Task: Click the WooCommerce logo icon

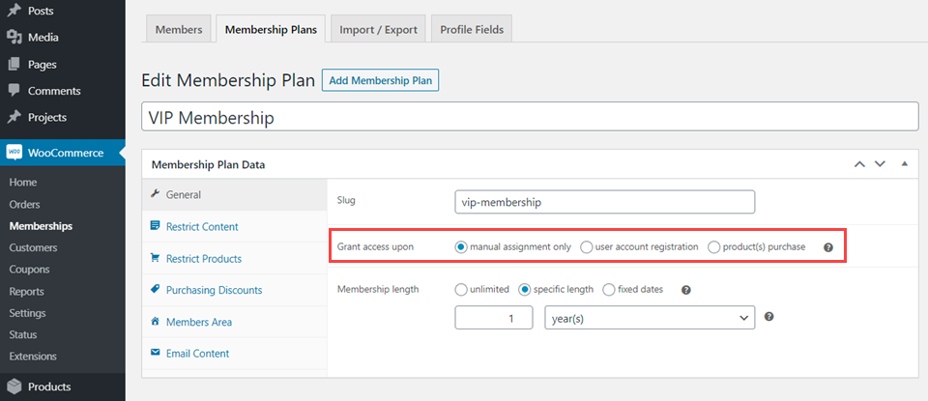Action: click(x=14, y=153)
